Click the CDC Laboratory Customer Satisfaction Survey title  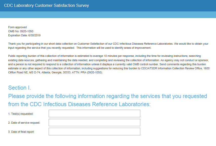click(46, 5)
